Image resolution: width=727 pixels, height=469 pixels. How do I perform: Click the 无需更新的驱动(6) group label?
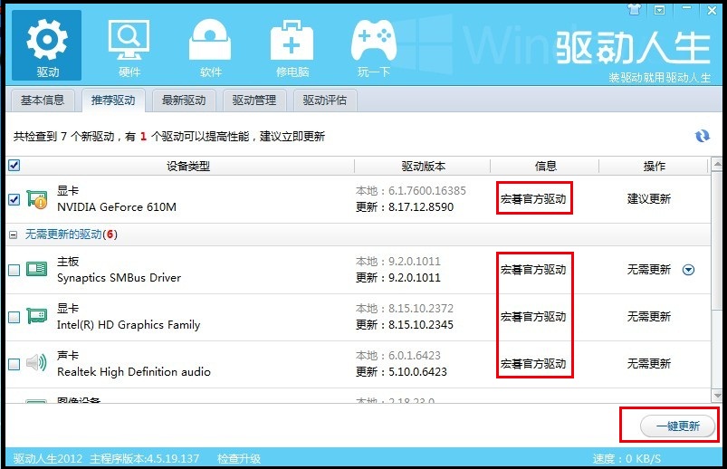(x=71, y=234)
